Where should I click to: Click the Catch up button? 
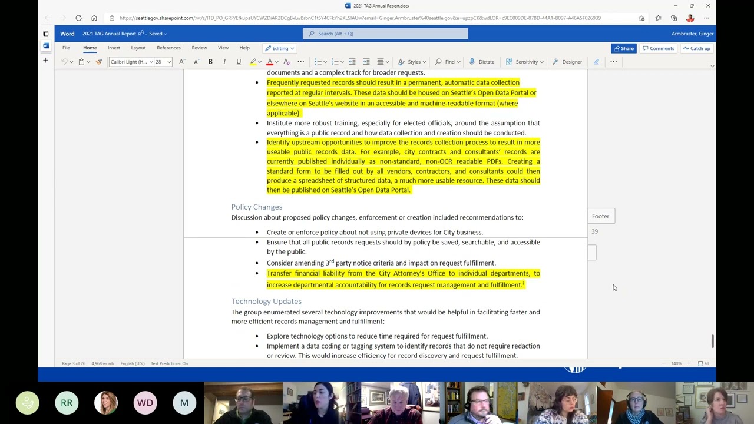[697, 48]
